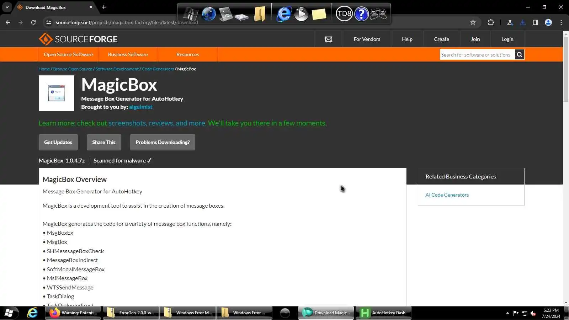
Task: Click the search magnifier button
Action: coord(520,55)
